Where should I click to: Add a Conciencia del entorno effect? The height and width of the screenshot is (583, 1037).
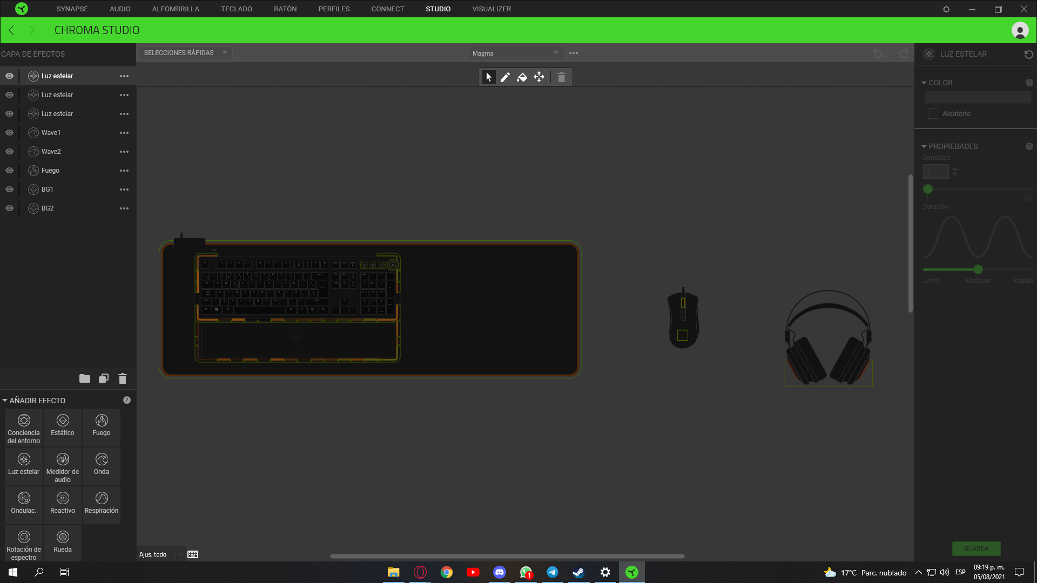click(x=24, y=428)
